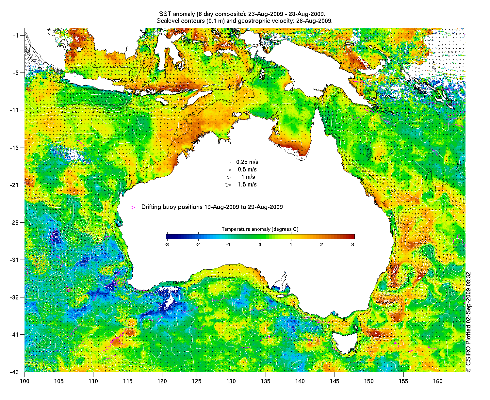This screenshot has width=490, height=400.
Task: Click 'Temperature anomaly (degrees C)' colorbar title
Action: [x=260, y=229]
